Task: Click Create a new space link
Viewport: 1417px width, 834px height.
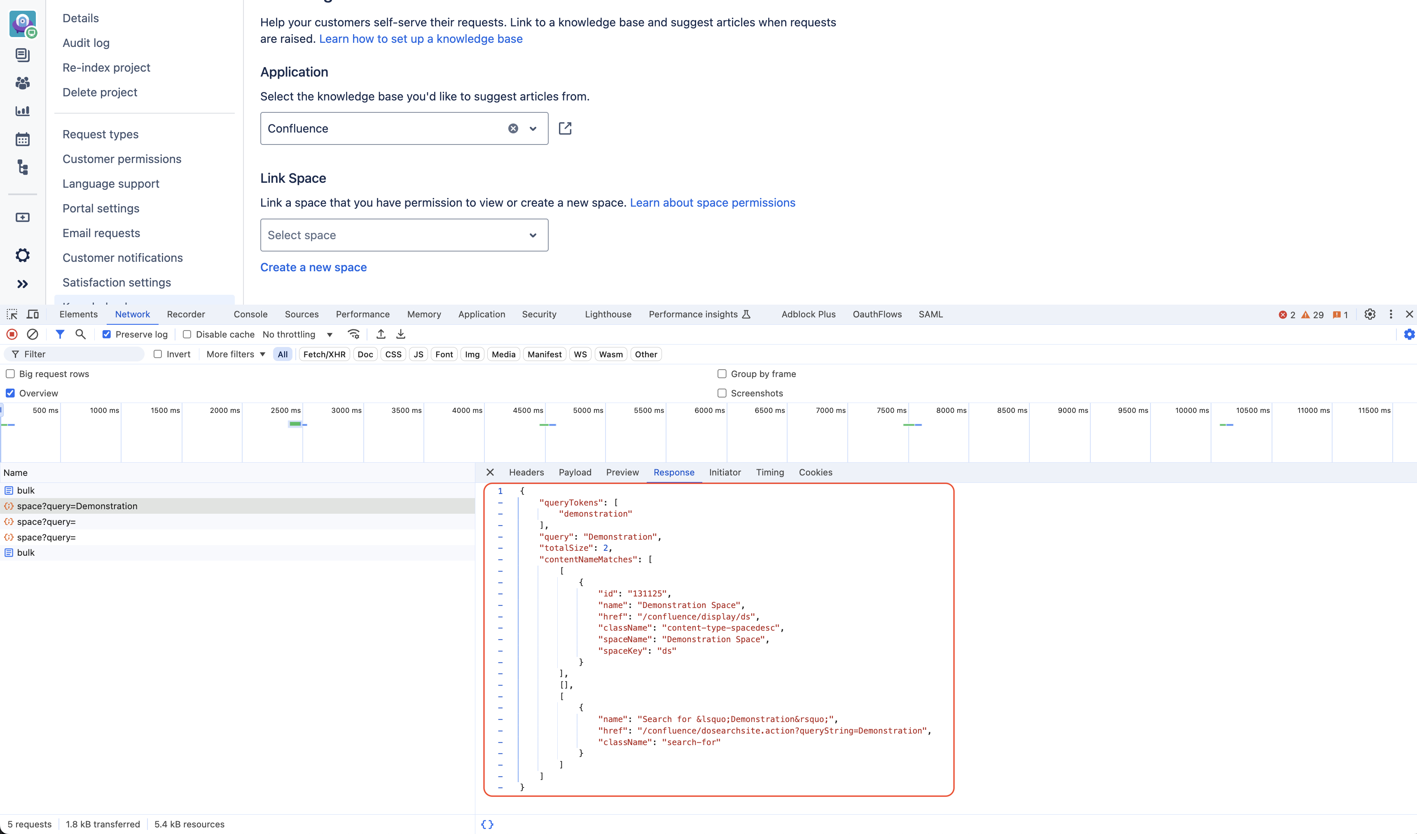Action: (x=313, y=268)
